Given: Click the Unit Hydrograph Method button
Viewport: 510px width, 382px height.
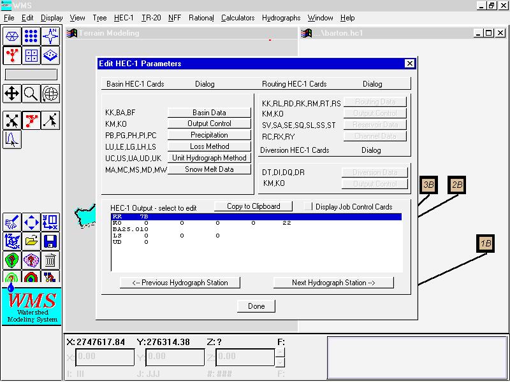Looking at the screenshot, I should pyautogui.click(x=209, y=158).
